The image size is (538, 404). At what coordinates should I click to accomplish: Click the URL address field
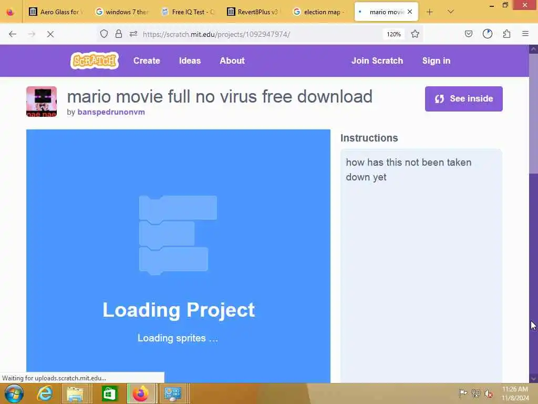(x=261, y=34)
